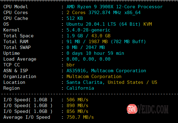Click the 'OS' label

pos(6,24)
